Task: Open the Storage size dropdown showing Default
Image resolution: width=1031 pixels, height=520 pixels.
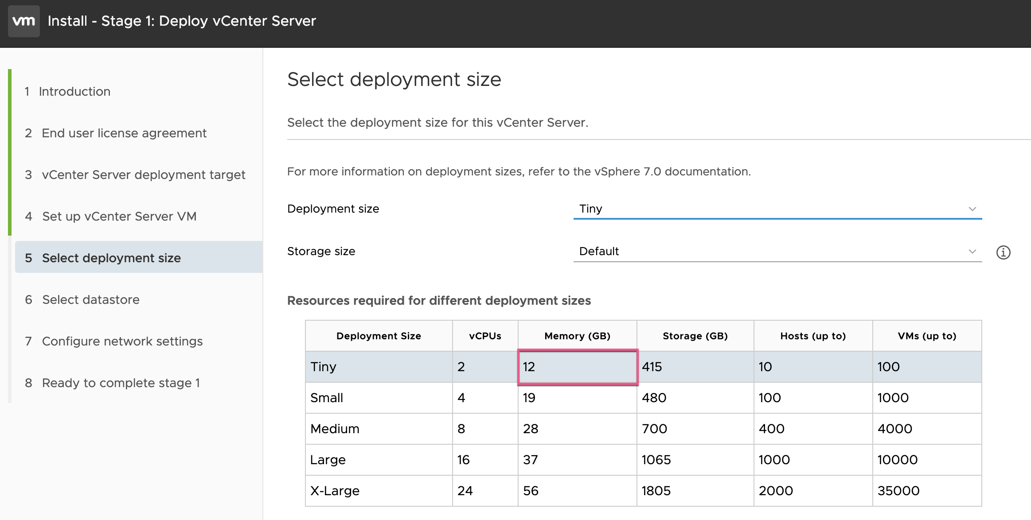Action: 777,251
